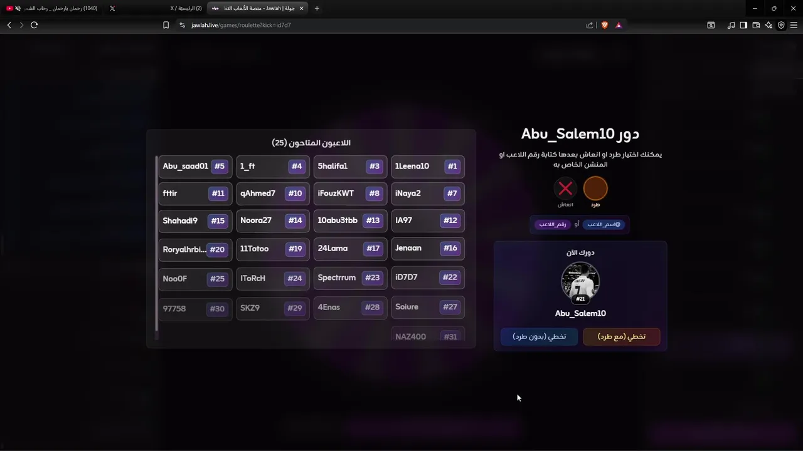This screenshot has height=451, width=803.
Task: Open the Brave VPN shield icon
Action: [781, 25]
